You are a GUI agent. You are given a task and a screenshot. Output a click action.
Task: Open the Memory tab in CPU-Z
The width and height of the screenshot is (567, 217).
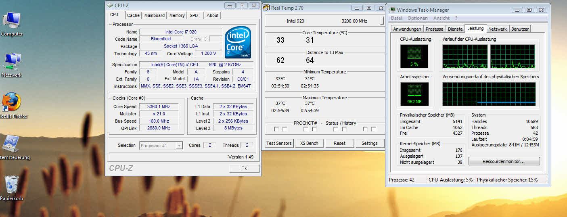tap(177, 15)
